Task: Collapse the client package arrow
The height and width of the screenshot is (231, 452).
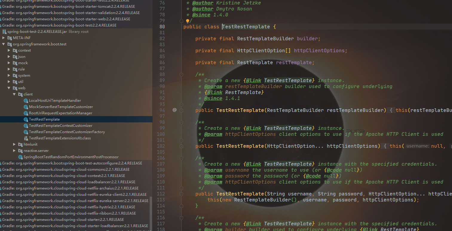Action: pos(14,94)
